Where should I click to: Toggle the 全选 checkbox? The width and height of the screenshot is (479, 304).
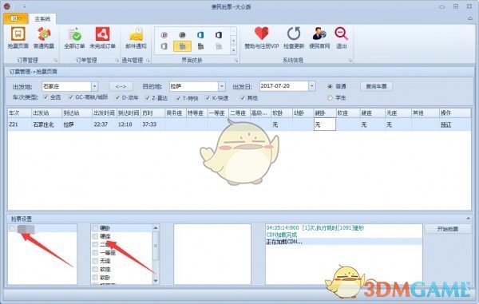(x=46, y=97)
